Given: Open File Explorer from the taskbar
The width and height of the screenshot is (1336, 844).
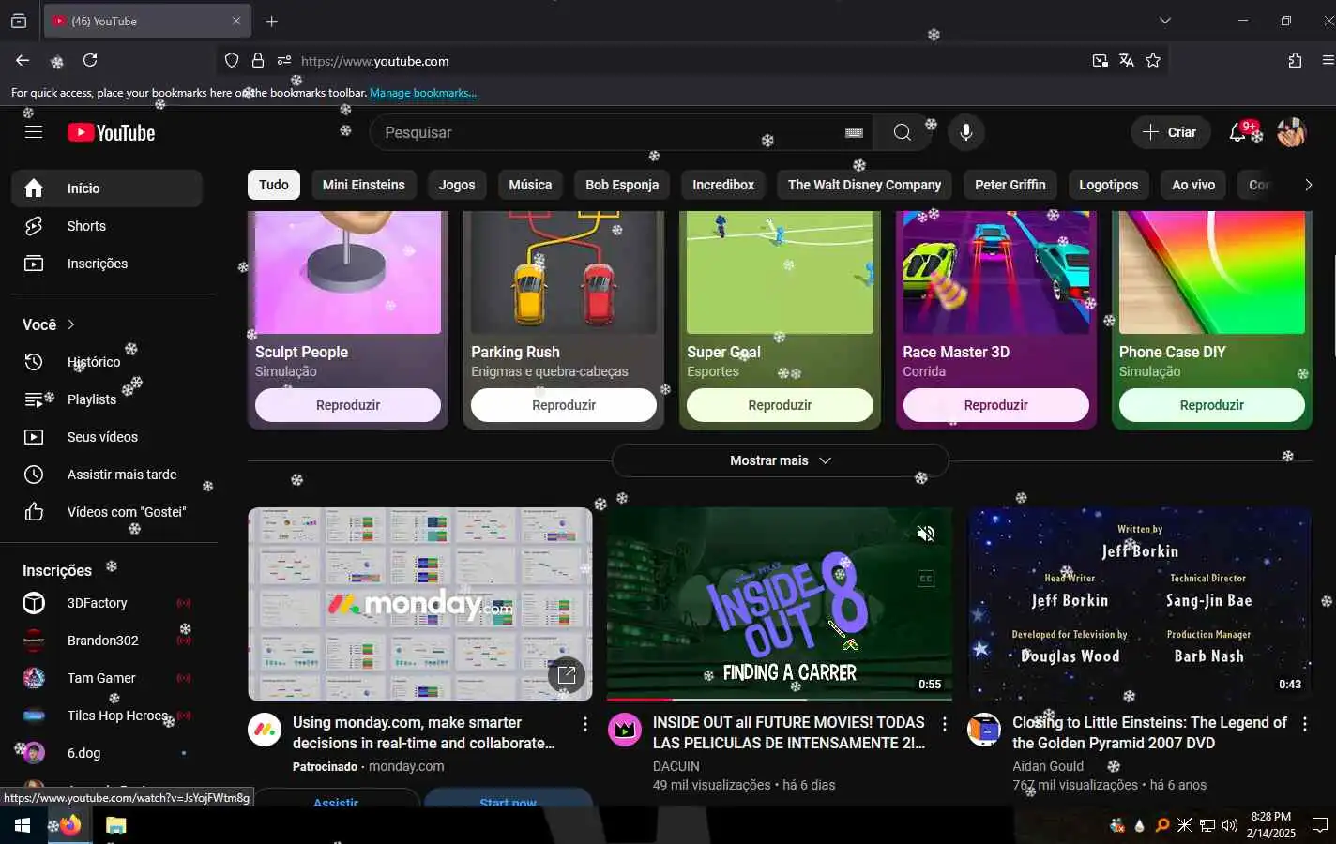Looking at the screenshot, I should coord(115,825).
